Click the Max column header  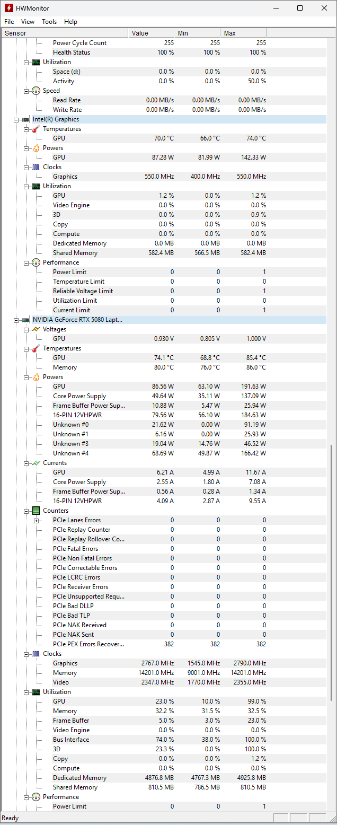click(243, 33)
